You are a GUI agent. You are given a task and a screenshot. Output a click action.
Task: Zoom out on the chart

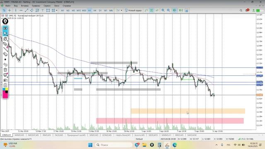[x=169, y=10]
